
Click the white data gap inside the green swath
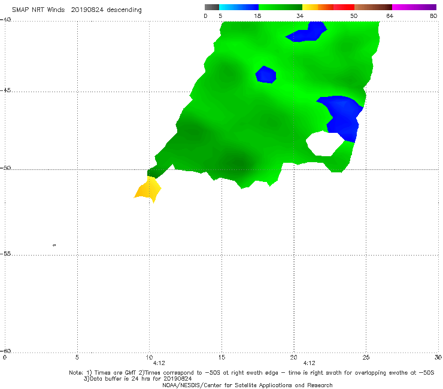coord(324,144)
